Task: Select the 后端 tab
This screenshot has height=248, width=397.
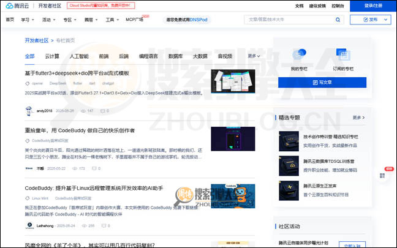Action: point(124,56)
